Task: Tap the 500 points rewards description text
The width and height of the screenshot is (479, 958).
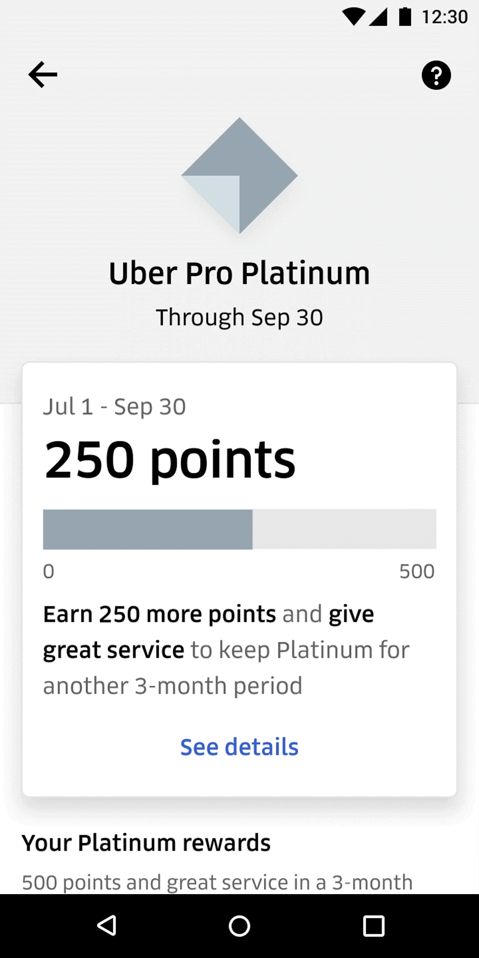Action: click(x=217, y=882)
